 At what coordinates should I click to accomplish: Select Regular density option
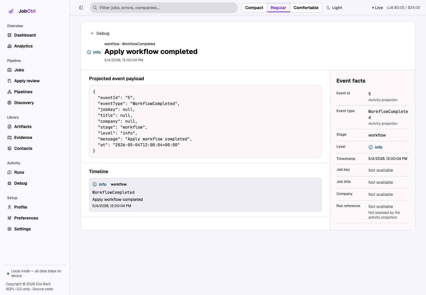(x=278, y=8)
